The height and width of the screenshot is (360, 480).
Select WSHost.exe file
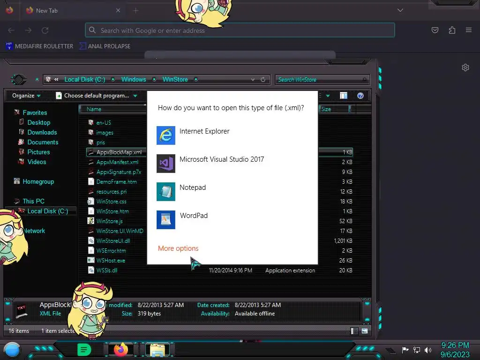pyautogui.click(x=111, y=261)
